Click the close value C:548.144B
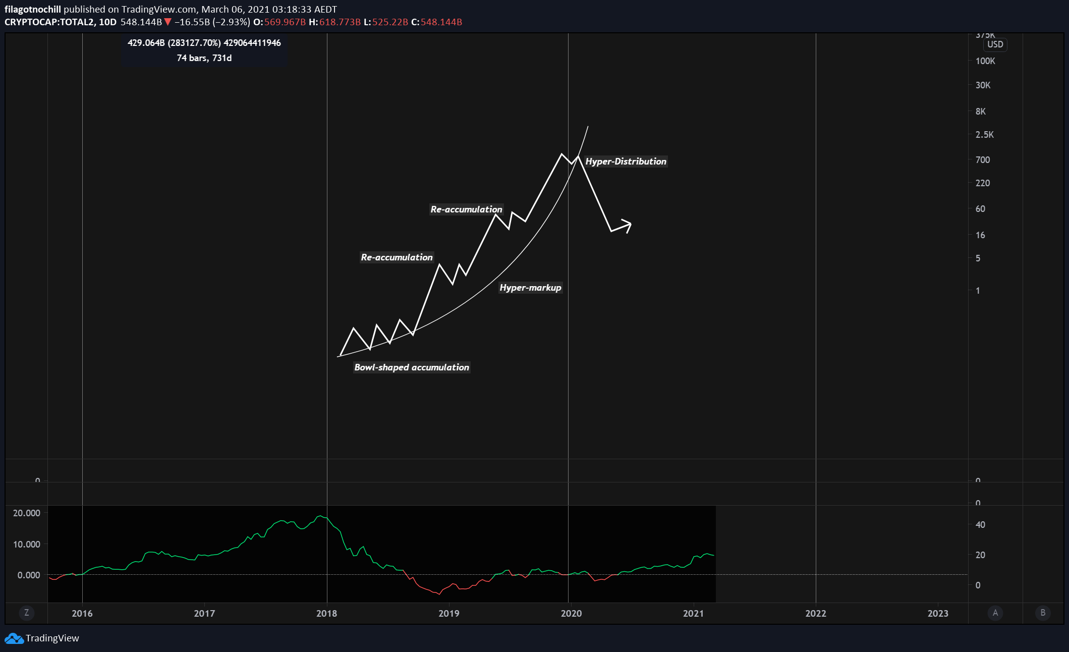 (x=436, y=22)
